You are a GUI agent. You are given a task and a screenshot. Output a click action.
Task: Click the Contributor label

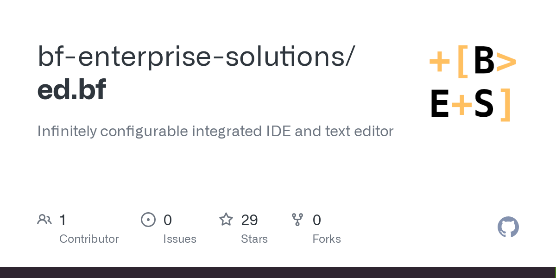coord(89,239)
